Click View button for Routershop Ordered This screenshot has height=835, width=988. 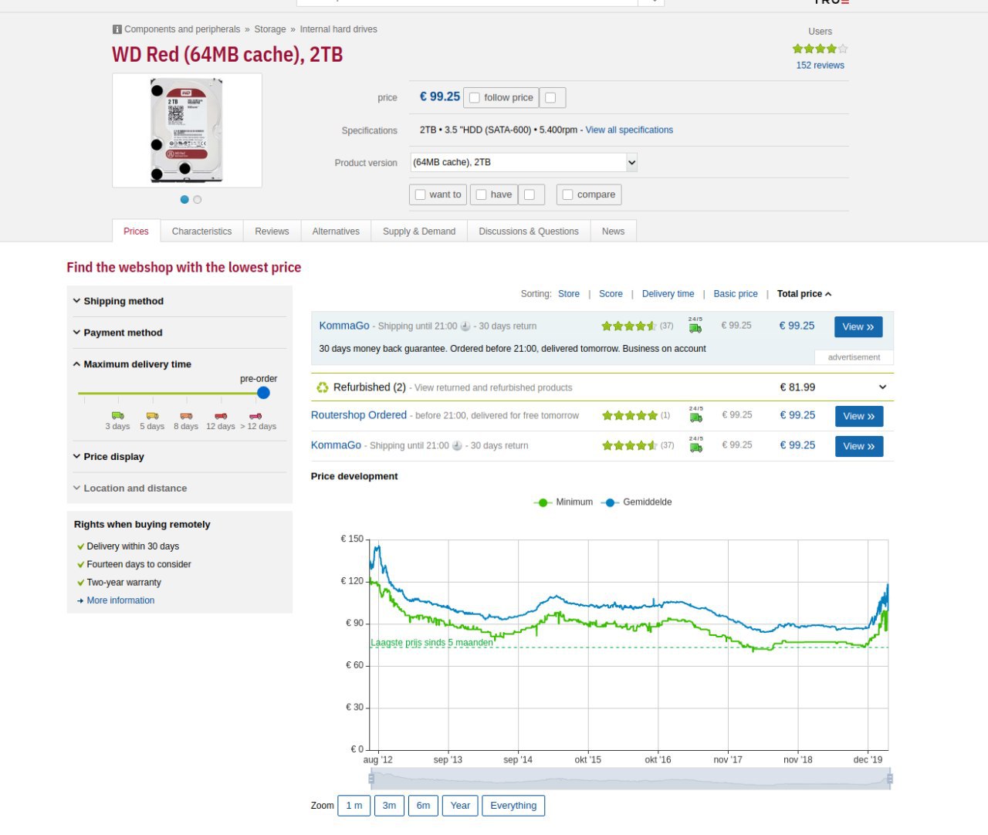[859, 416]
